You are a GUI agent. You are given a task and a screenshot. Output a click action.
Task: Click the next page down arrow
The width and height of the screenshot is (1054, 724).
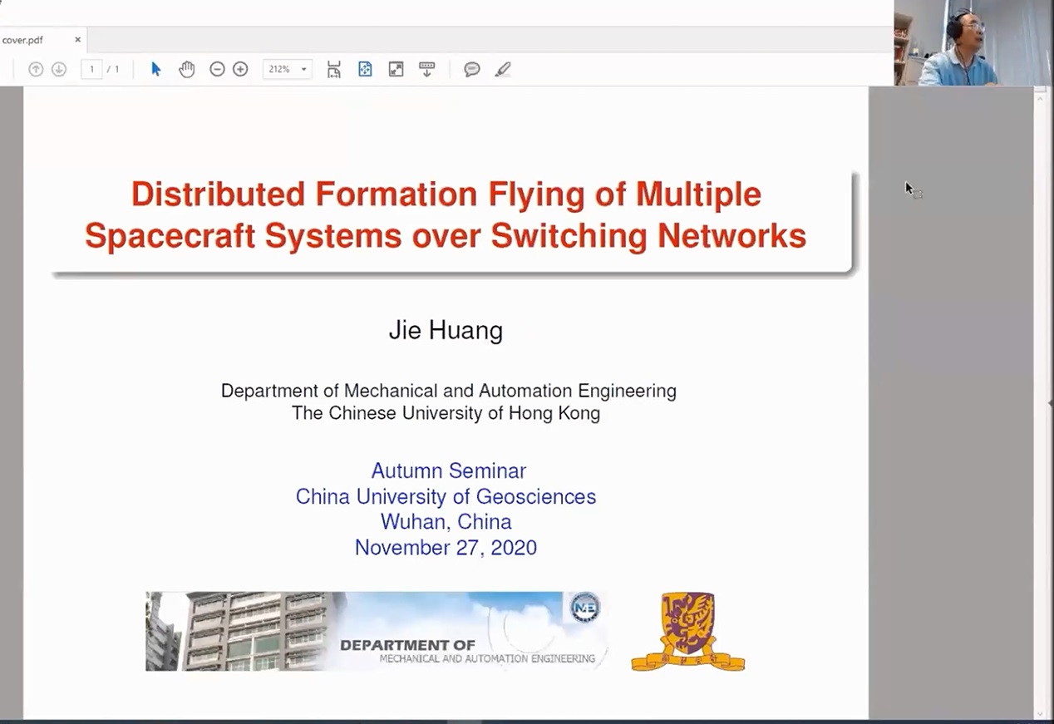pos(59,70)
